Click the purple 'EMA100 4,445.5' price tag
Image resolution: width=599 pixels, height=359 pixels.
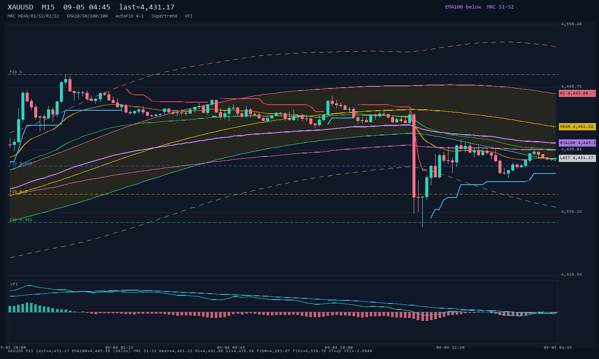pos(577,143)
